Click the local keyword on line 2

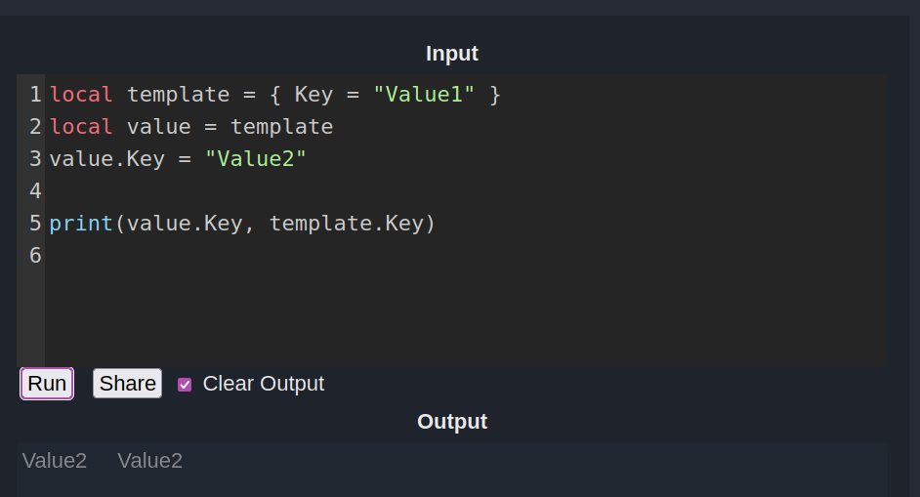coord(81,127)
